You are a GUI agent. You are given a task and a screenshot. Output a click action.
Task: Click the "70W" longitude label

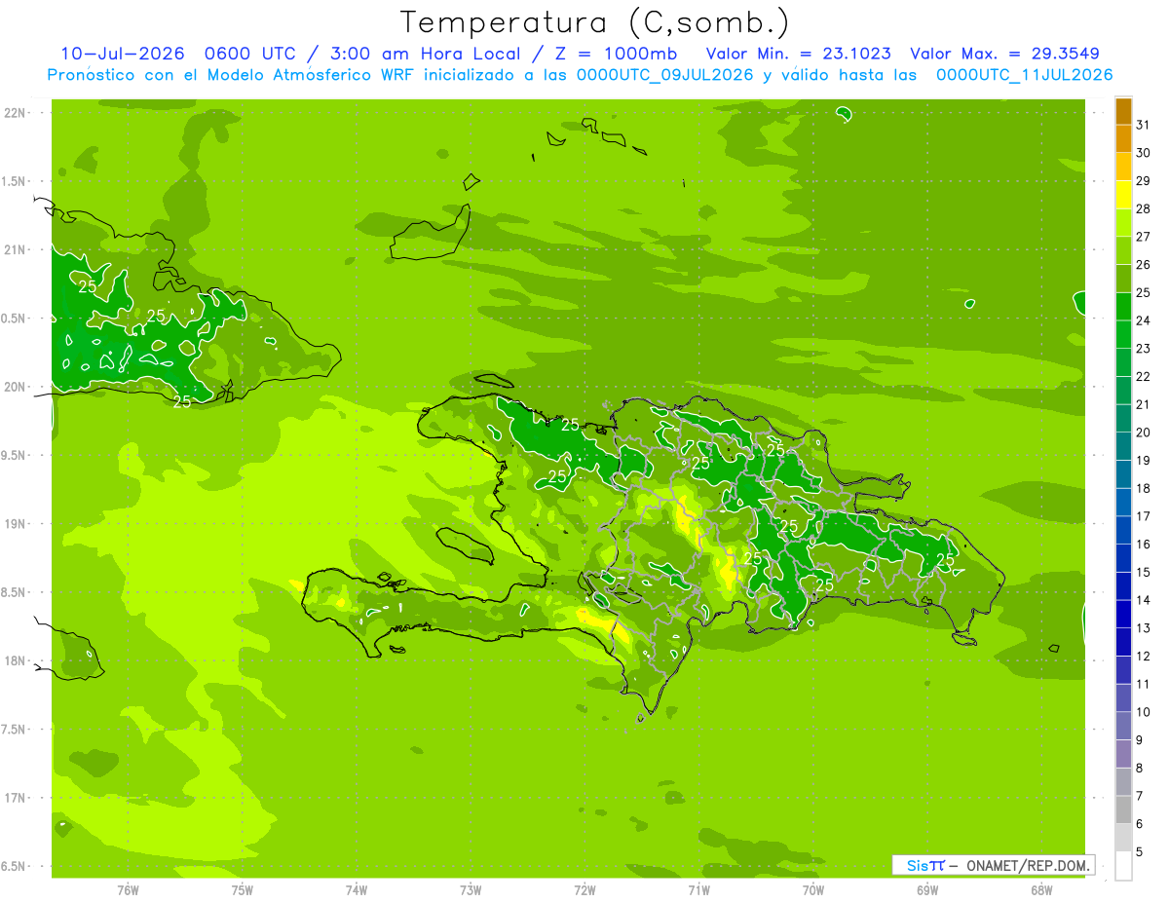click(x=813, y=890)
